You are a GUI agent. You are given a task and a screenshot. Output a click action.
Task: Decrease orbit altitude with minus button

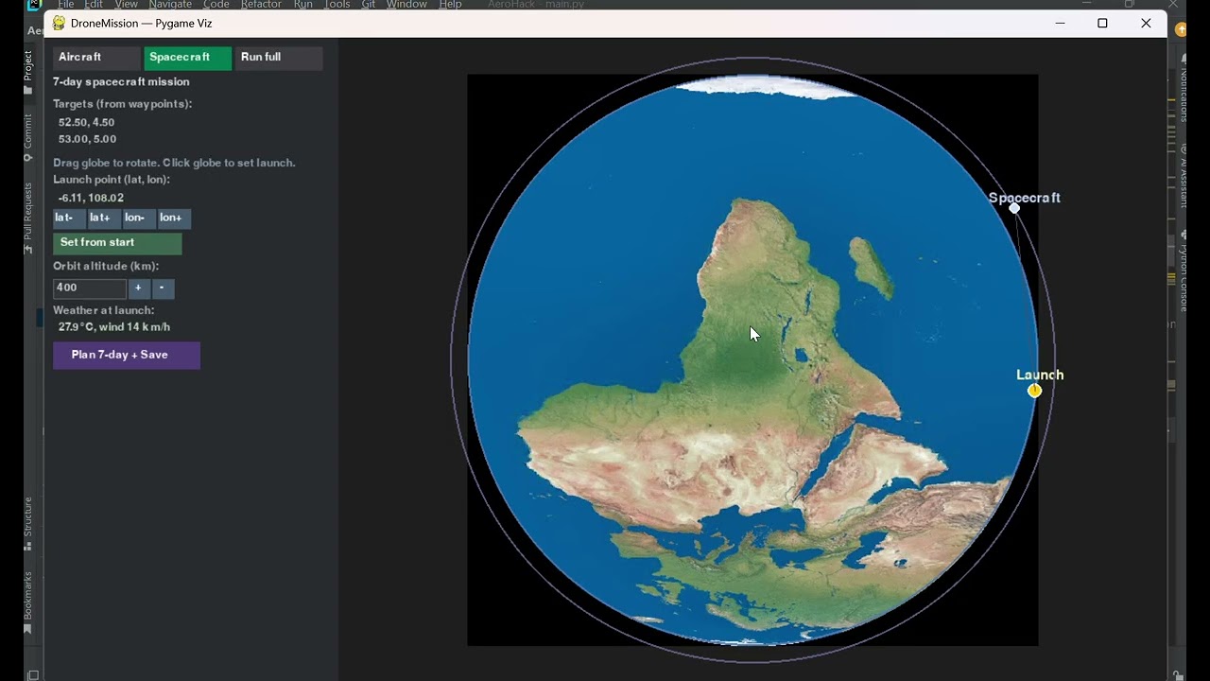click(x=163, y=288)
